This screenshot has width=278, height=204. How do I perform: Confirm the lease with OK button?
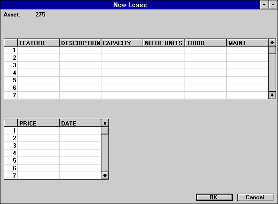tap(214, 197)
